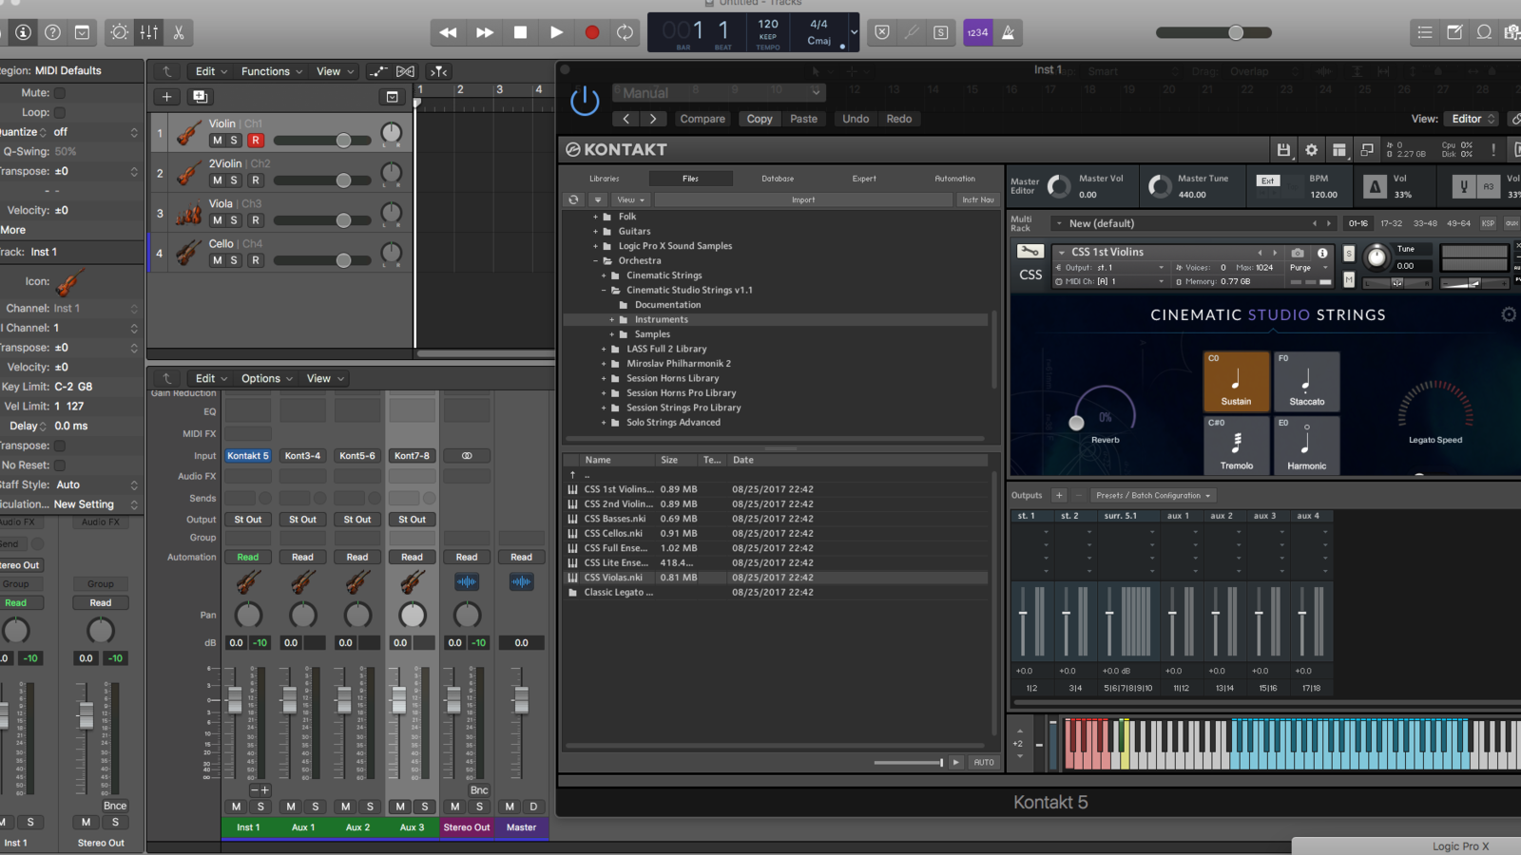
Task: Record-enable the Viola track
Action: coord(255,220)
